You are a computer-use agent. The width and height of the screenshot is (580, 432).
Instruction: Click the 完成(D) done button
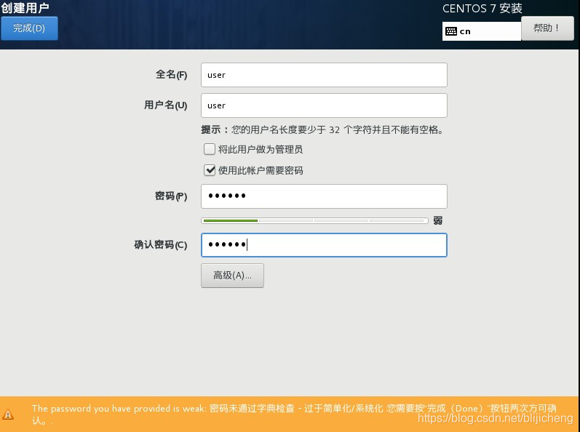click(x=29, y=28)
